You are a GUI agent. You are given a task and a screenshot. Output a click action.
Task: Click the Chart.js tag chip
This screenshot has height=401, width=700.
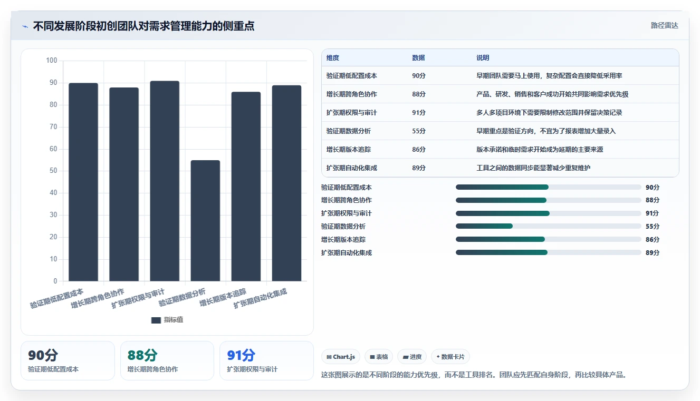click(341, 357)
